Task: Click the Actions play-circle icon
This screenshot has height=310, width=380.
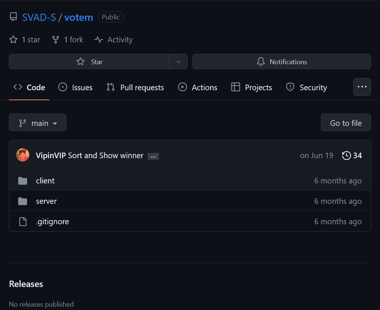Action: [x=183, y=87]
